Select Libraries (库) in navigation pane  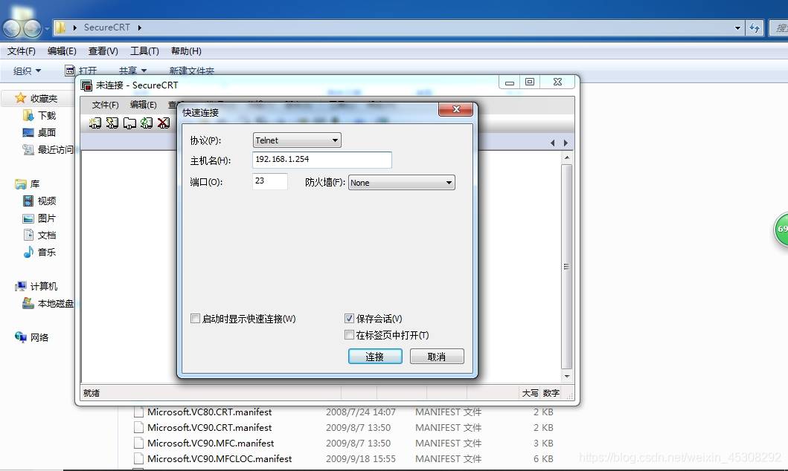[28, 184]
